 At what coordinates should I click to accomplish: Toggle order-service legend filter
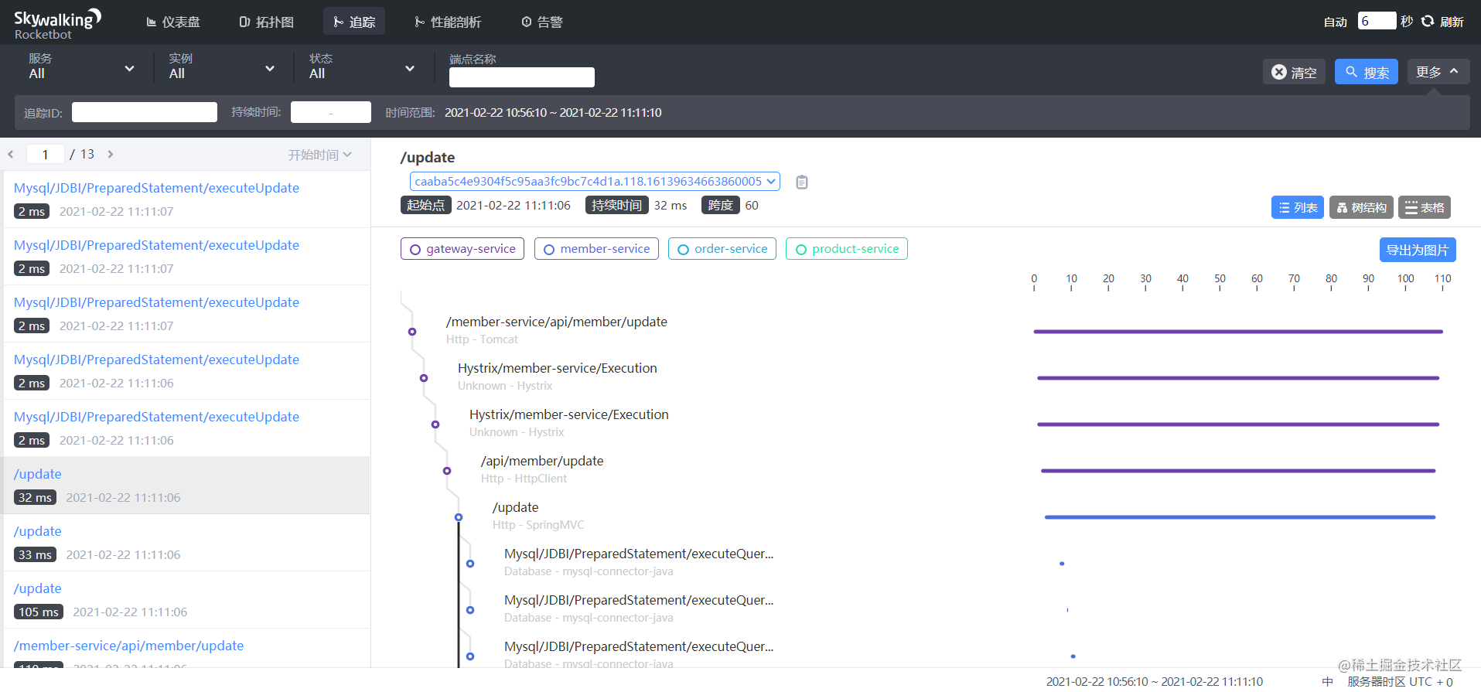tap(722, 249)
